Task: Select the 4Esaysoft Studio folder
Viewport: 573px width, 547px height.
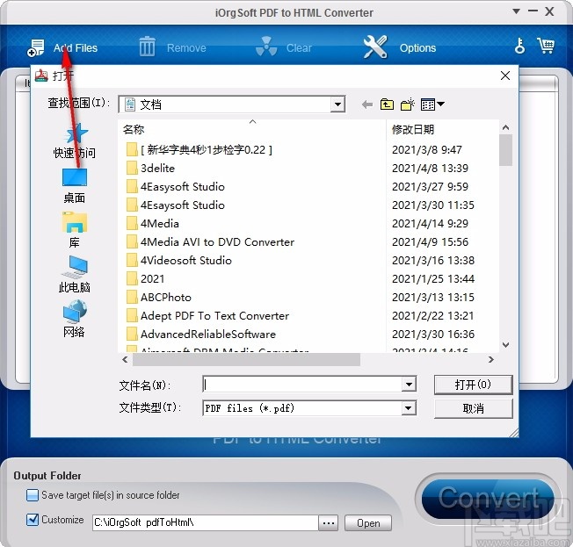Action: pos(183,205)
